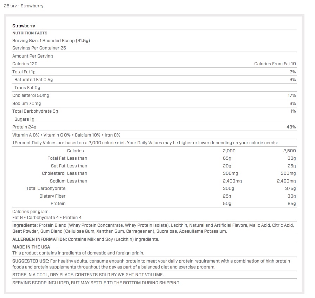315x298 pixels.
Task: Click the Strawberry flavor title
Action: 24,26
